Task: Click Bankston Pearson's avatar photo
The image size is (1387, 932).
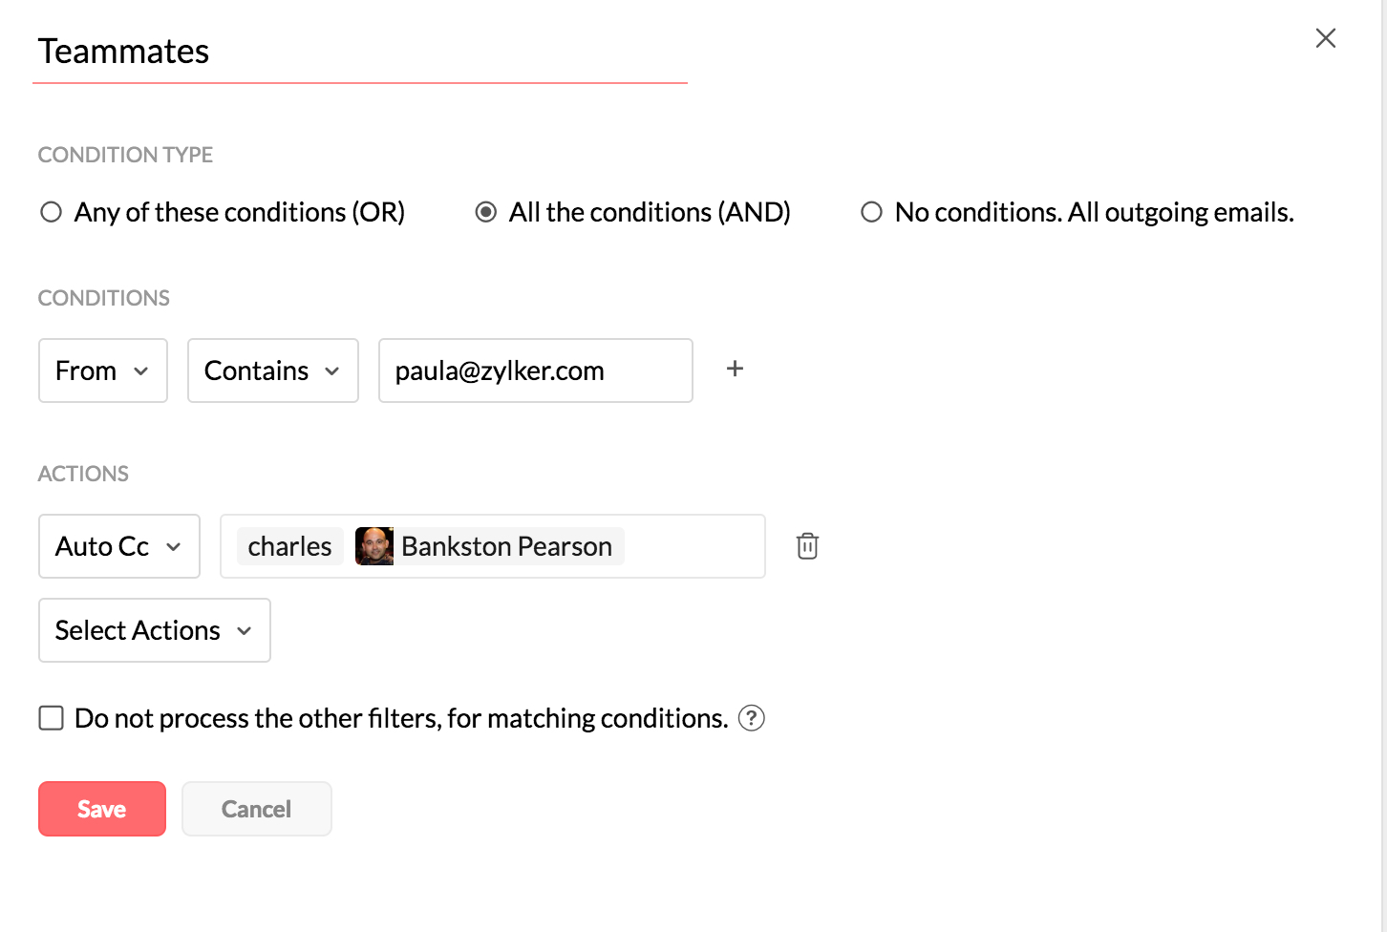Action: pyautogui.click(x=374, y=546)
